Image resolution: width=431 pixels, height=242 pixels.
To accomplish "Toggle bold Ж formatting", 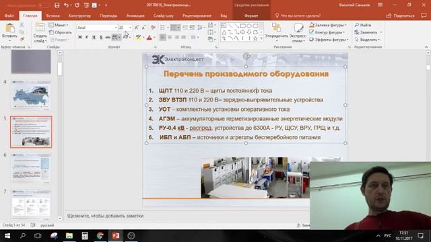I will [80, 37].
